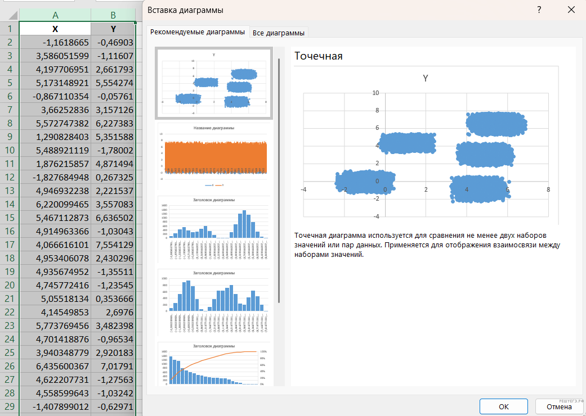Image resolution: width=586 pixels, height=416 pixels.
Task: Select the scatter chart thumbnail
Action: pos(214,83)
